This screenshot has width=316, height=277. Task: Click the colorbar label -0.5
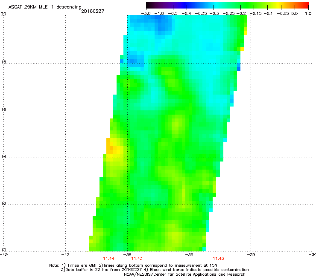[x=173, y=14]
